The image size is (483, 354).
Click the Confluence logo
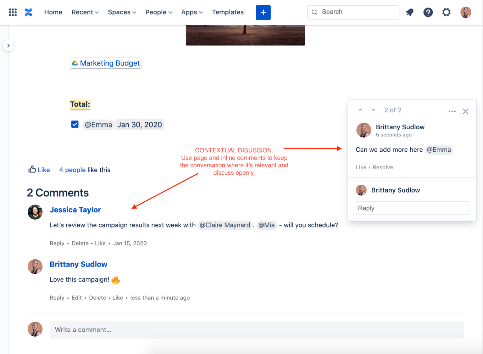tap(29, 12)
